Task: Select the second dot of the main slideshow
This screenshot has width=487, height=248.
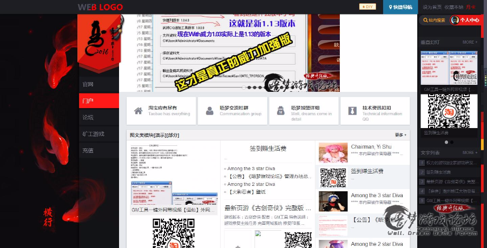Action: 249,88
